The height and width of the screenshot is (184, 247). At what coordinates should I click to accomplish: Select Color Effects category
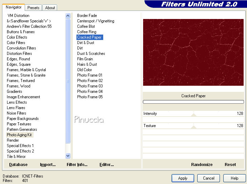(17, 37)
